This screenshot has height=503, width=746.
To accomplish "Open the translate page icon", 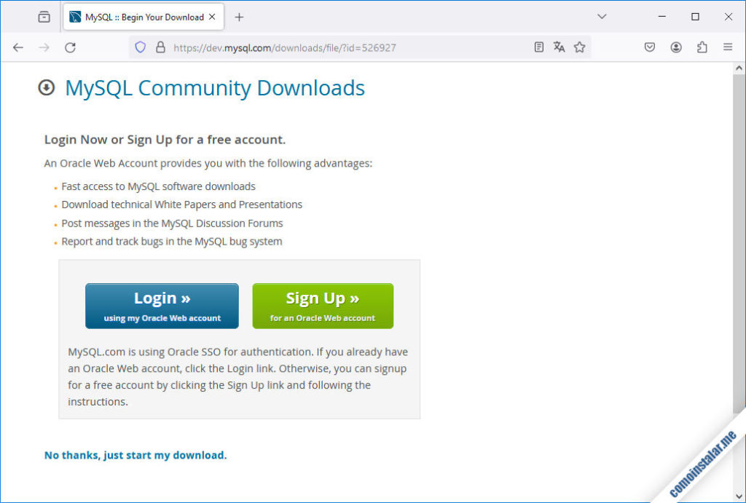I will pyautogui.click(x=559, y=47).
